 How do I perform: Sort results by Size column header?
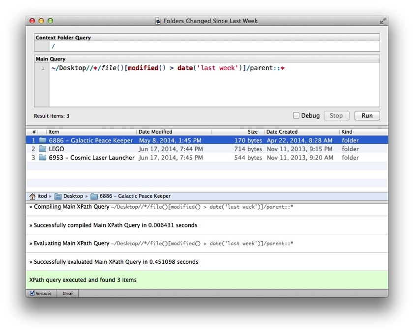(238, 132)
